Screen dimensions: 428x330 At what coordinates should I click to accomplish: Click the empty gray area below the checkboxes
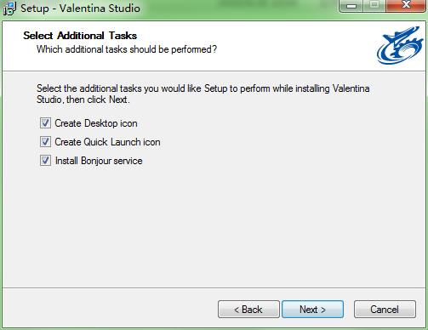point(214,227)
